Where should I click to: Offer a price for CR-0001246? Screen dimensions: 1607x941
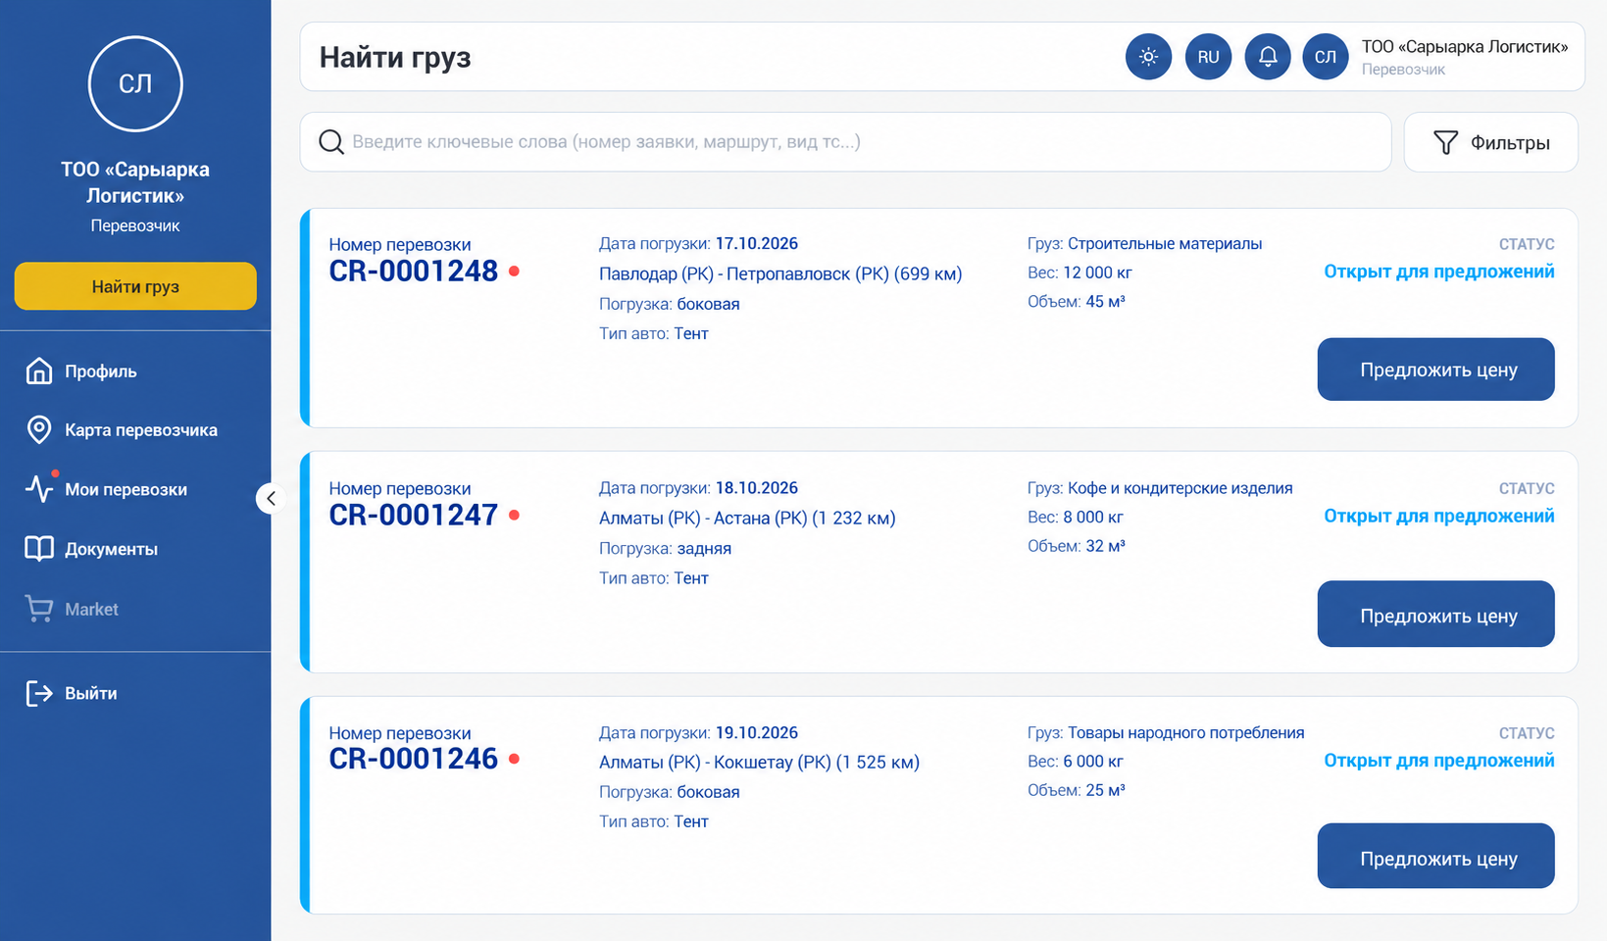pyautogui.click(x=1435, y=857)
